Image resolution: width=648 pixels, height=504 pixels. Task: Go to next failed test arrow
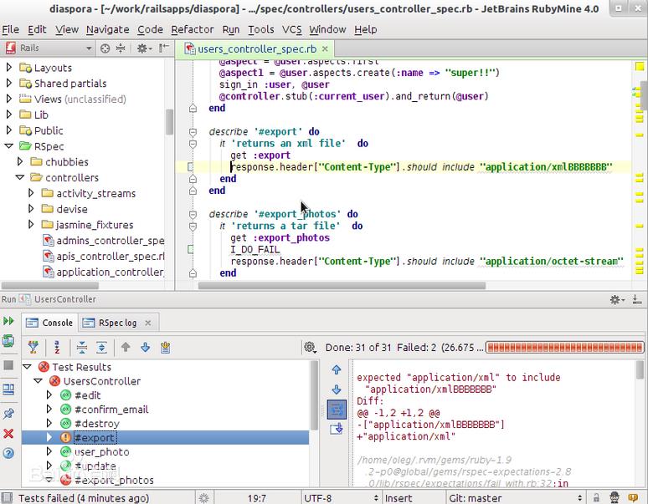pyautogui.click(x=145, y=347)
